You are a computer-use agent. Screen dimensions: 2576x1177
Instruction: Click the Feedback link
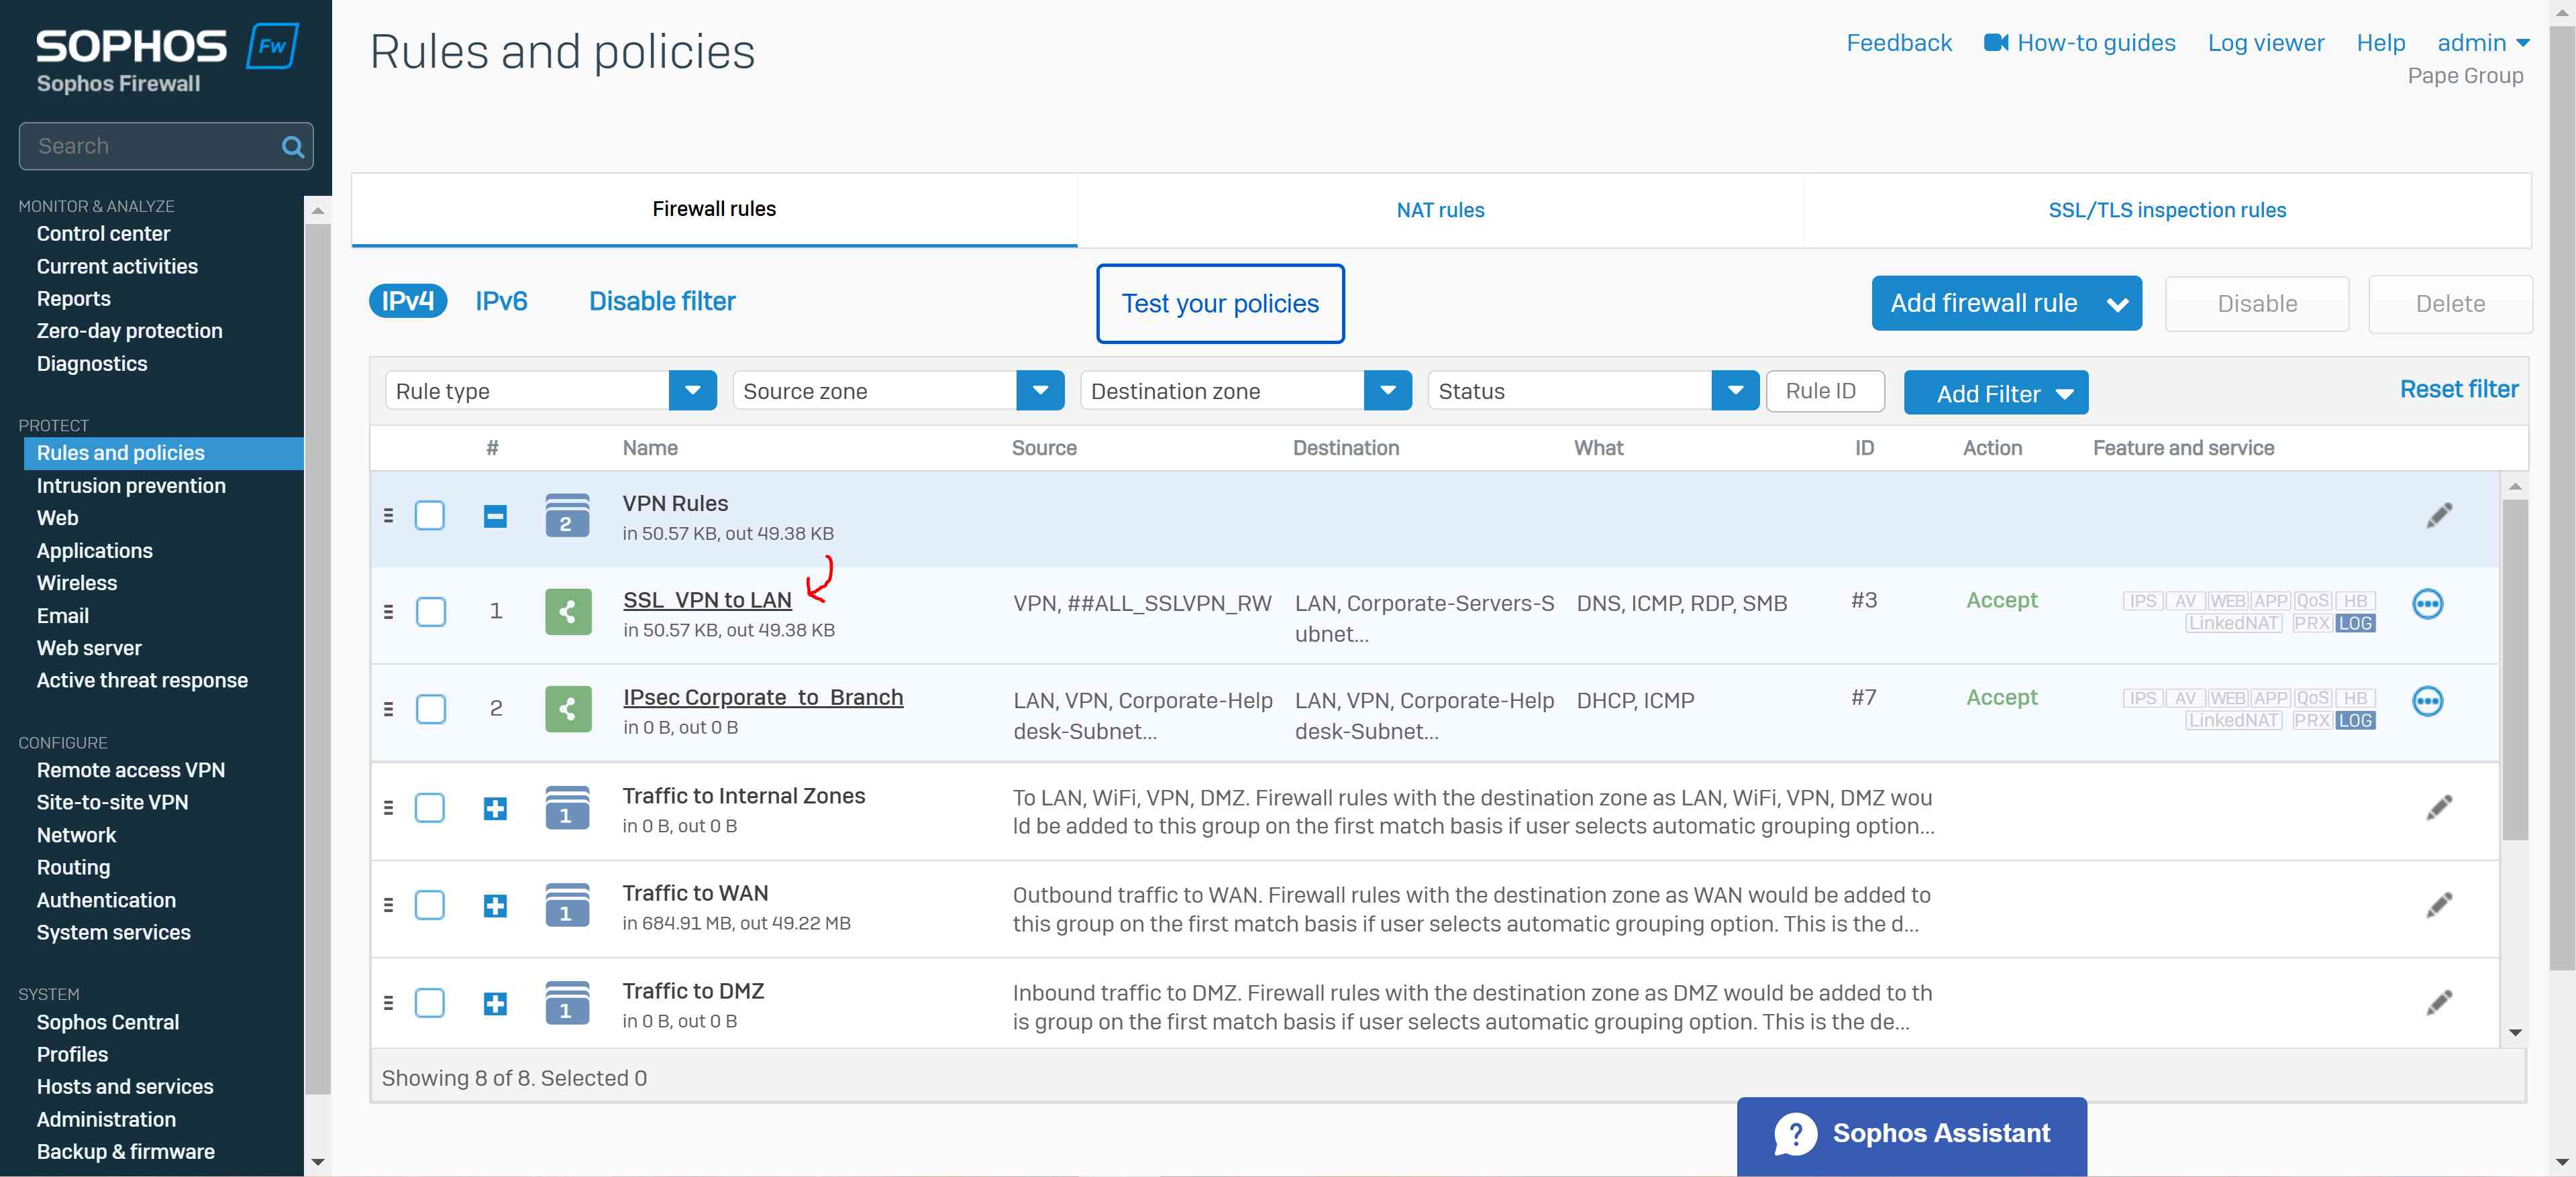point(1898,43)
